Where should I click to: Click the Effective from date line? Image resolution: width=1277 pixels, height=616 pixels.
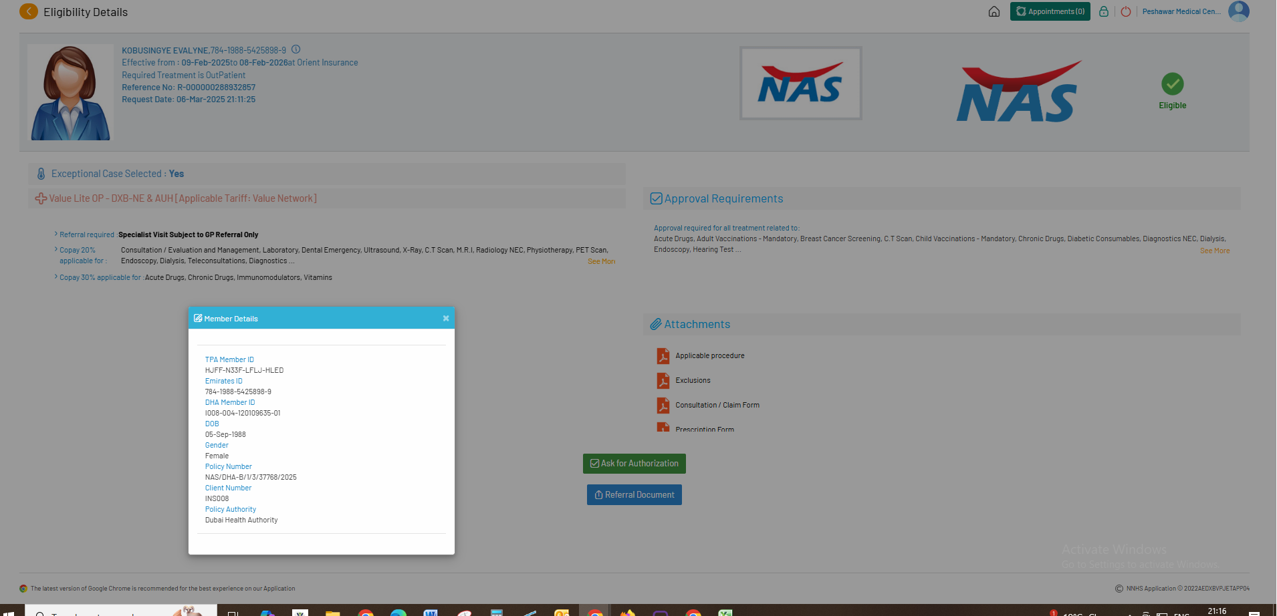pos(240,63)
